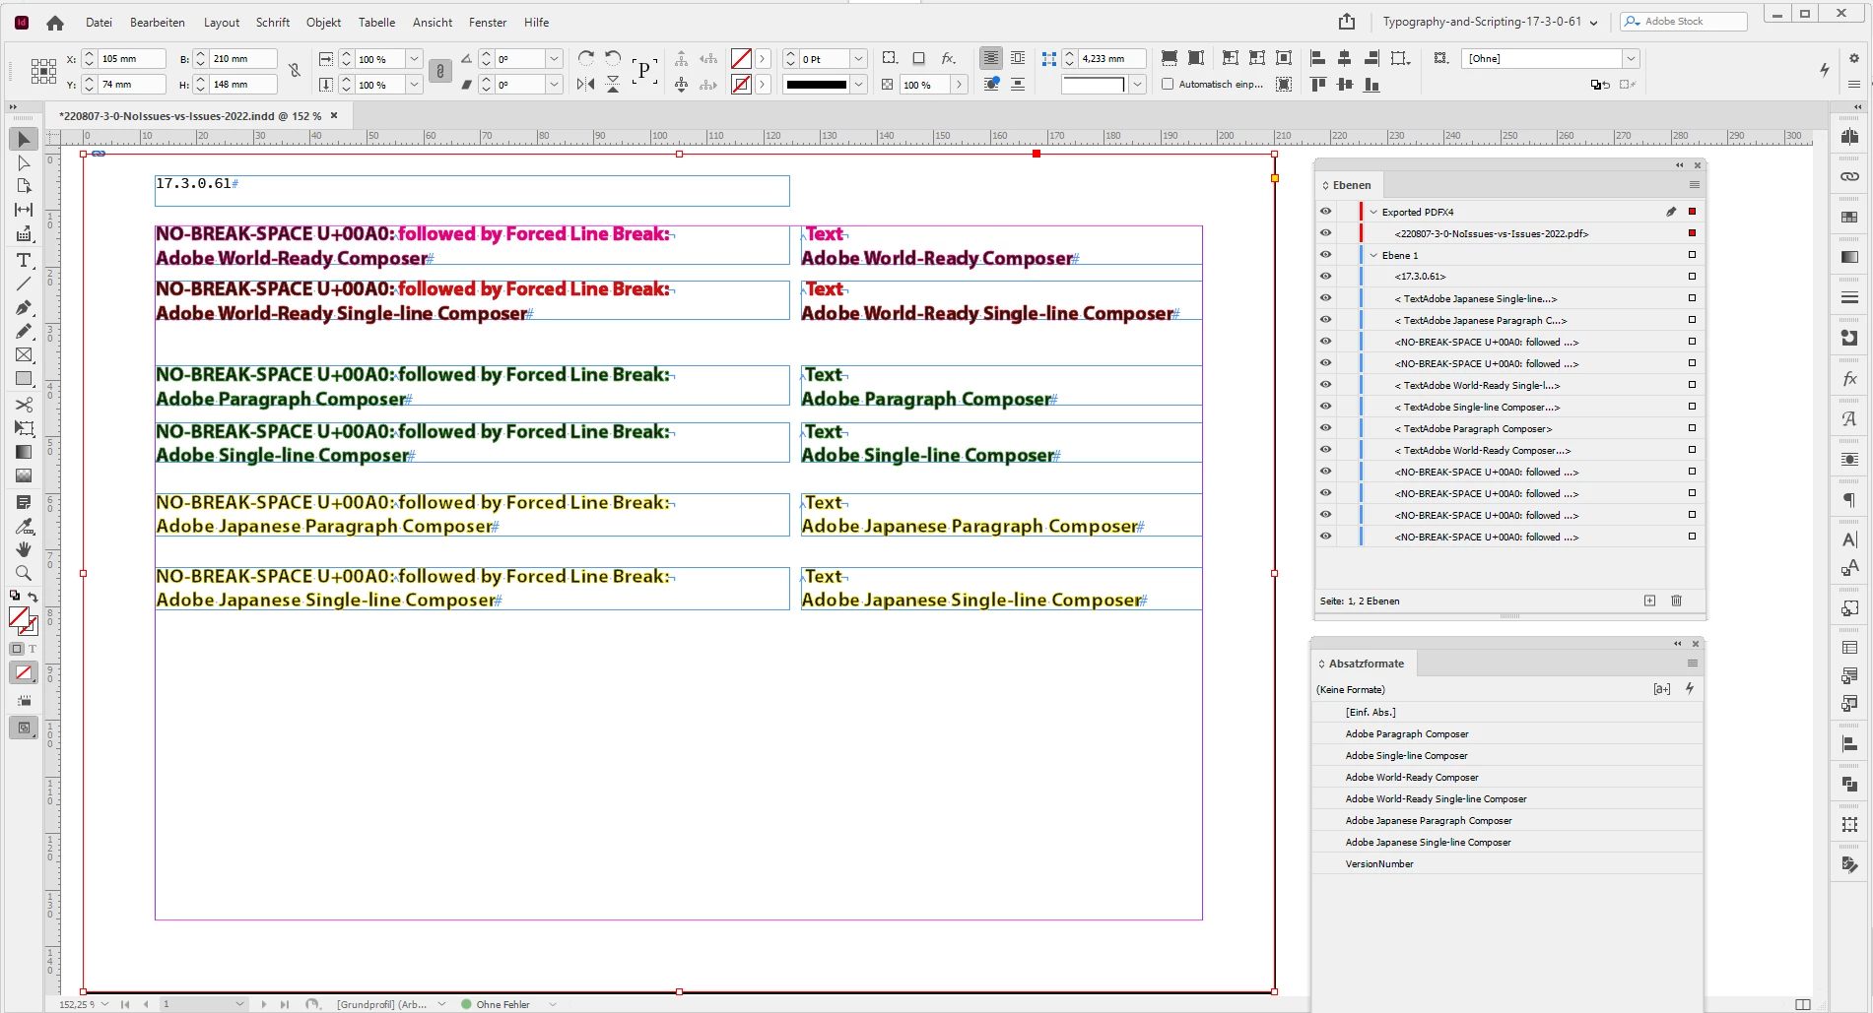Select the Line tool
Image resolution: width=1873 pixels, height=1013 pixels.
tap(24, 284)
